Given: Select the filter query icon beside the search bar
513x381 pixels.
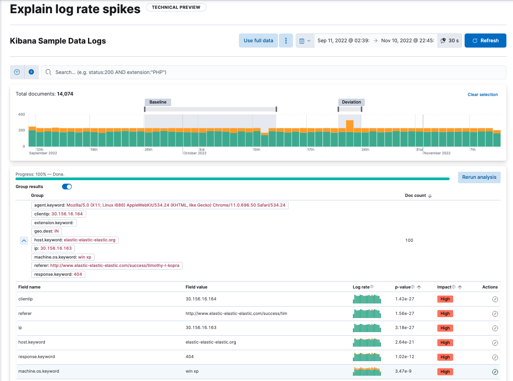Looking at the screenshot, I should click(17, 72).
